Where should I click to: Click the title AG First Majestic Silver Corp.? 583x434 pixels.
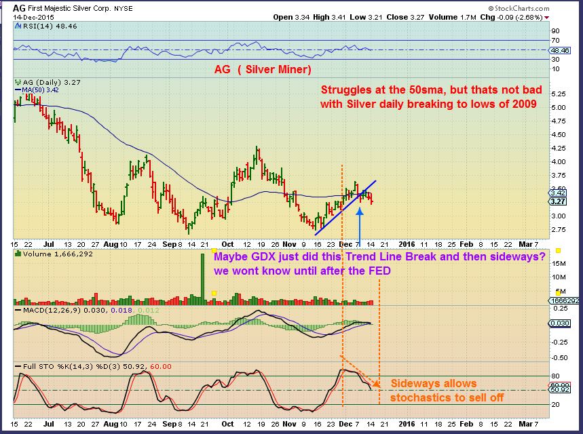point(62,8)
